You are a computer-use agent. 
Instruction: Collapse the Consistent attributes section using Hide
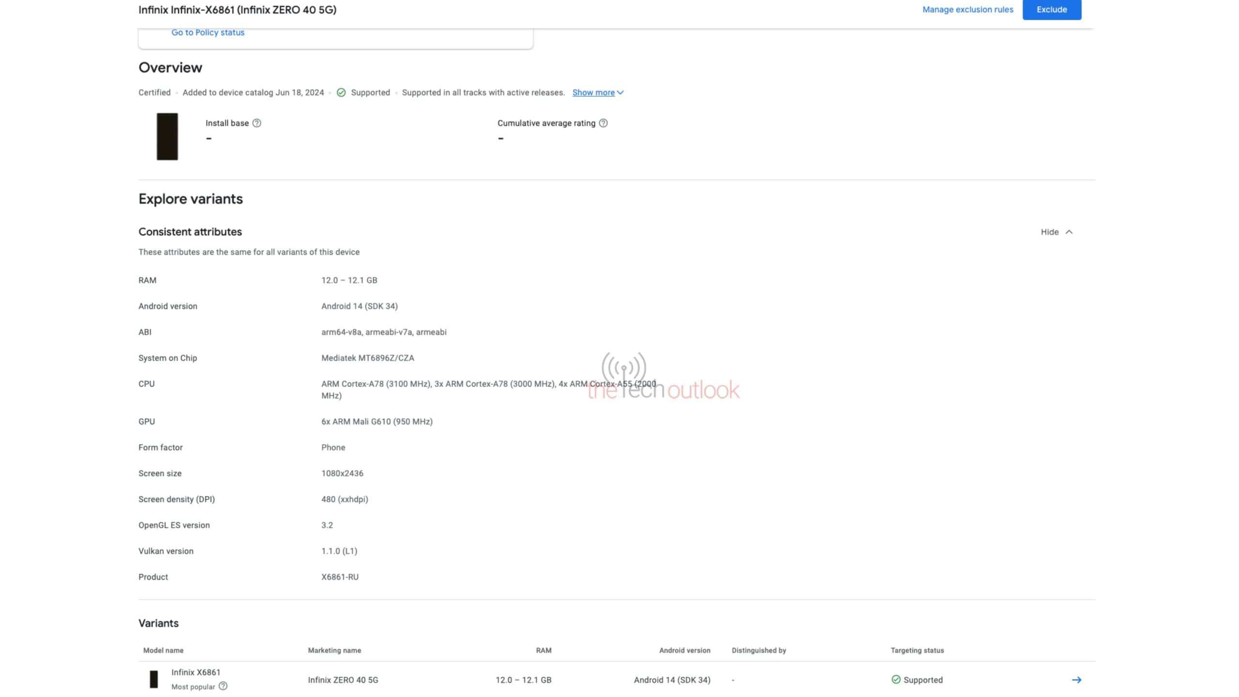[1056, 231]
